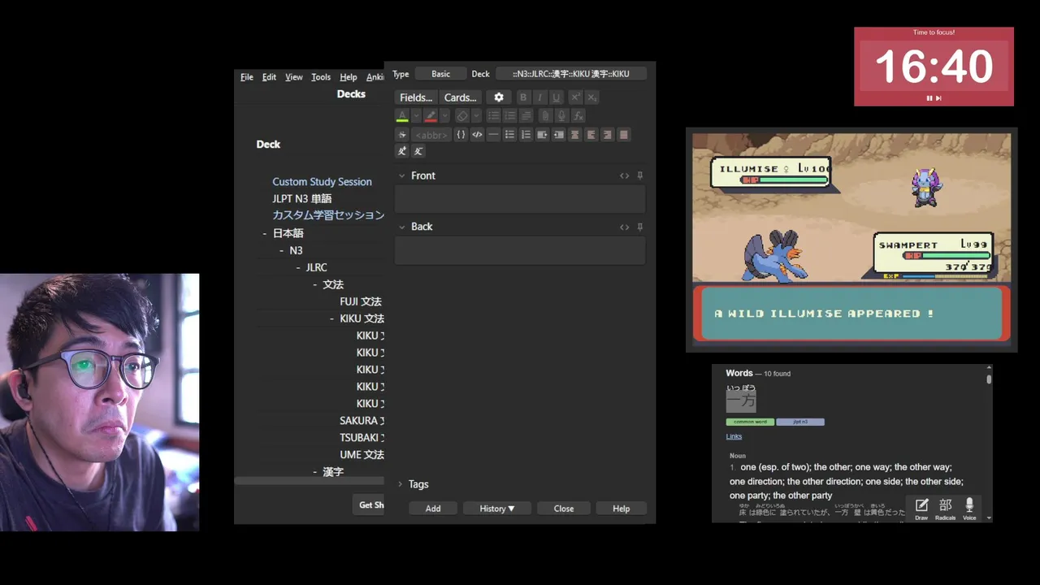1040x585 pixels.
Task: Insert curly braces cloze button
Action: pos(461,135)
